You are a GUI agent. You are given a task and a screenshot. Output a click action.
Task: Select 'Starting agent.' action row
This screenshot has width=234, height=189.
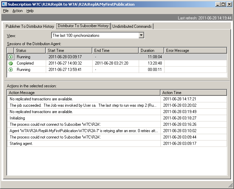pos(117,144)
